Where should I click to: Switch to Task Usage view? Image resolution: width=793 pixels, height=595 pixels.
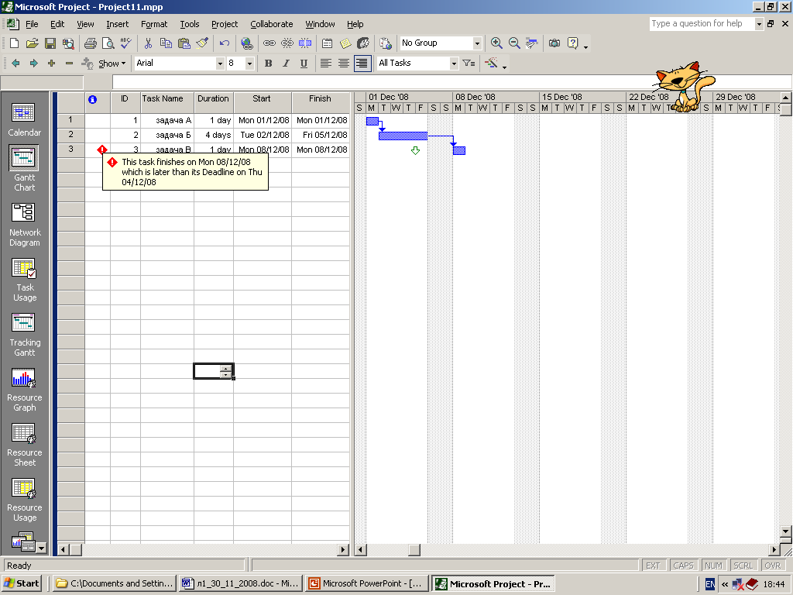tap(24, 280)
